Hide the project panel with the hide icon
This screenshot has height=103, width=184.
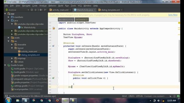pos(45,10)
